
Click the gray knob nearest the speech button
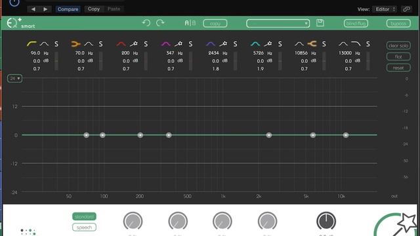pos(133,222)
